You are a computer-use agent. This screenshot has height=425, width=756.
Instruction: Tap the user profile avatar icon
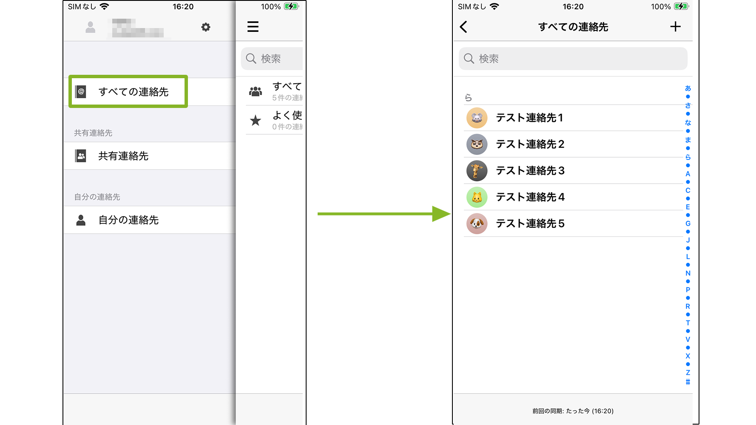(x=90, y=27)
